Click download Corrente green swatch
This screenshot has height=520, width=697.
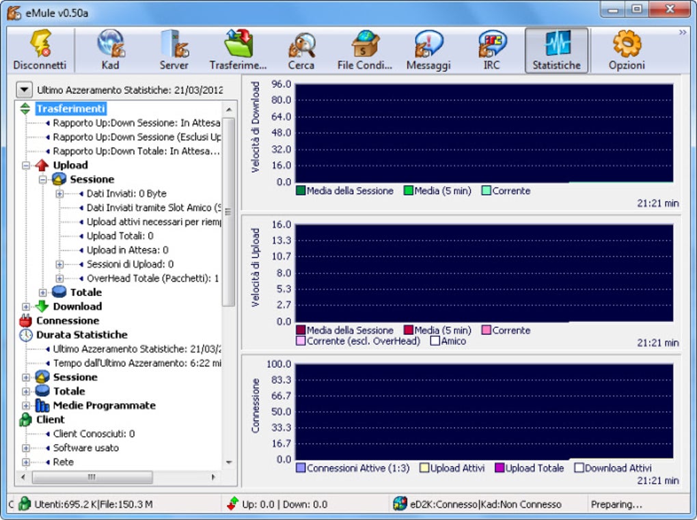coord(487,191)
